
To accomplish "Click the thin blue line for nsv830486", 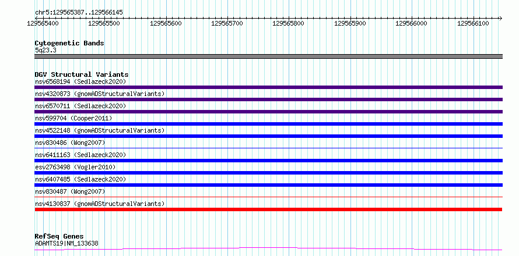I will coord(268,148).
